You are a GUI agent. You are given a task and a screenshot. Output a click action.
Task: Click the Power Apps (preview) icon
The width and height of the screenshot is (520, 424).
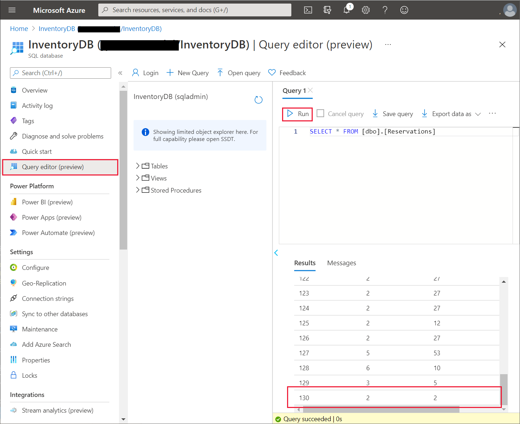pos(14,217)
